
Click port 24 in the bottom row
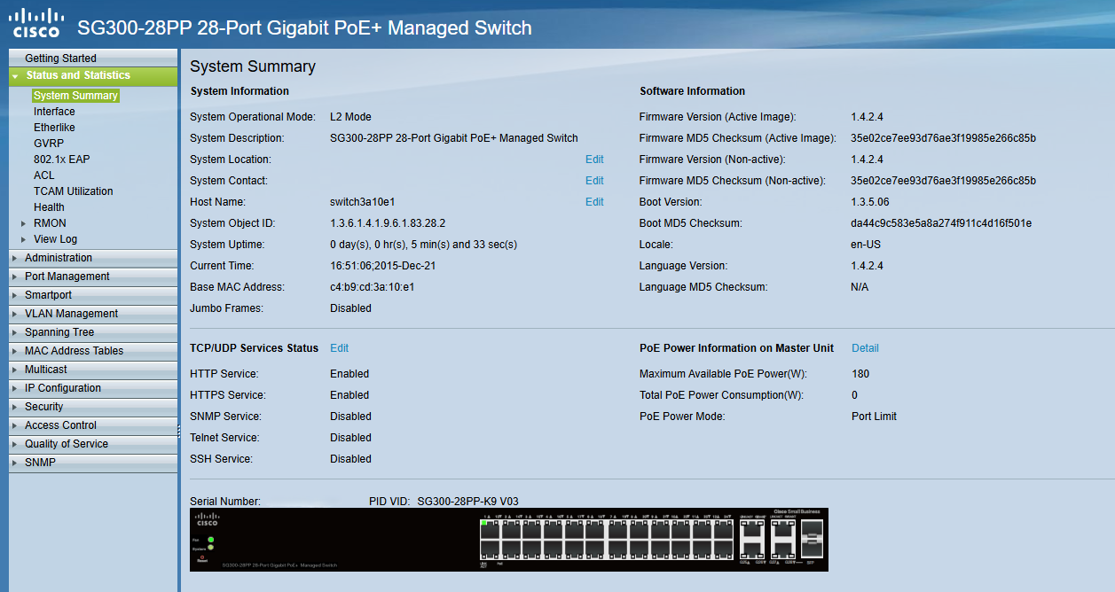coord(724,549)
